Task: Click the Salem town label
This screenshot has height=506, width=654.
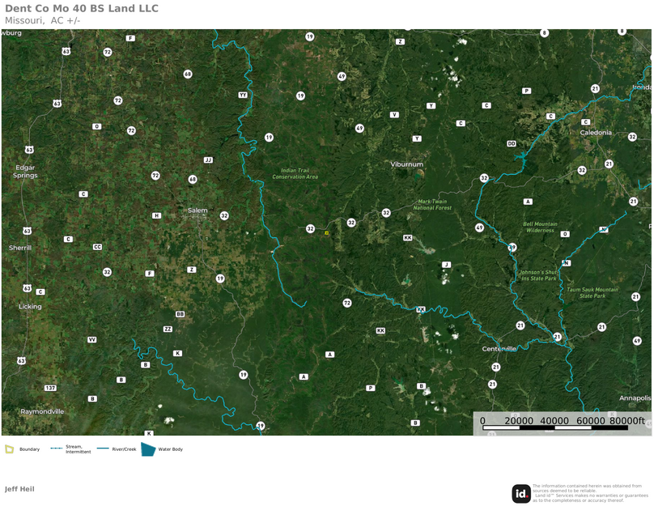Action: pyautogui.click(x=197, y=210)
